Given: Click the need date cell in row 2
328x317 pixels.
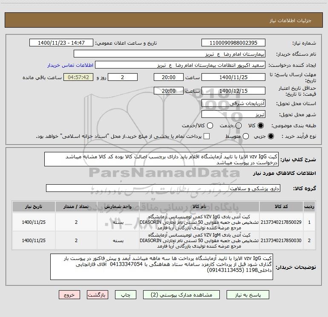Looking at the screenshot, I should click(x=34, y=240).
